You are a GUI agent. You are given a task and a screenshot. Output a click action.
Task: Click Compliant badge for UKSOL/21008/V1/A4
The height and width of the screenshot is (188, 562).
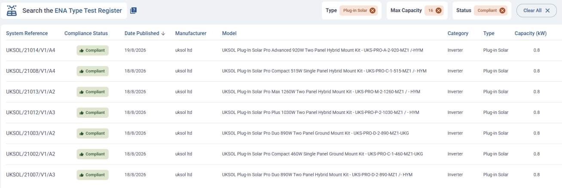[92, 71]
